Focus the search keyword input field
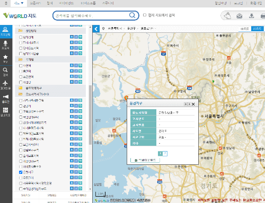Image resolution: width=265 pixels, height=203 pixels. point(91,15)
